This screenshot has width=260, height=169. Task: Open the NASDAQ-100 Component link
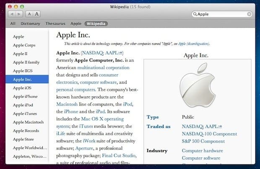(x=209, y=134)
